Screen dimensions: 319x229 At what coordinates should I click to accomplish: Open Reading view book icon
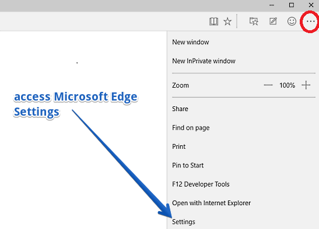[213, 22]
